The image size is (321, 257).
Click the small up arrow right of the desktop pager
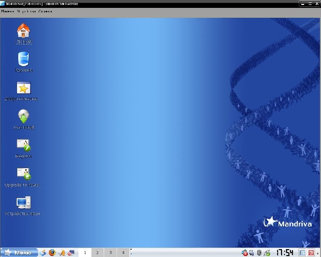131,250
